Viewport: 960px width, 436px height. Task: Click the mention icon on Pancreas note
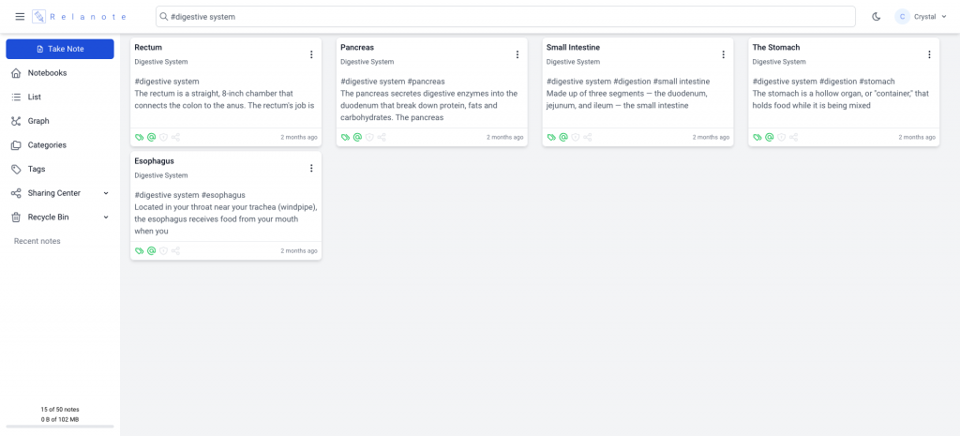coord(357,137)
